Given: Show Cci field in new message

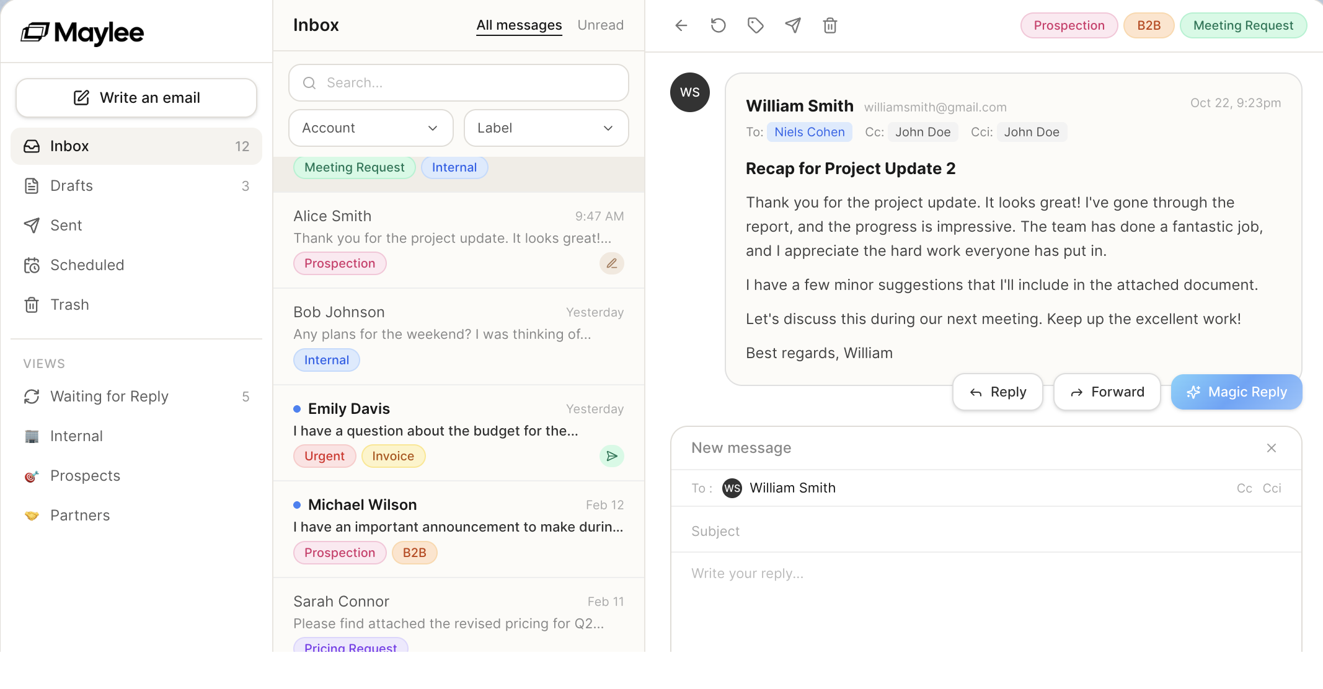Looking at the screenshot, I should pyautogui.click(x=1272, y=488).
